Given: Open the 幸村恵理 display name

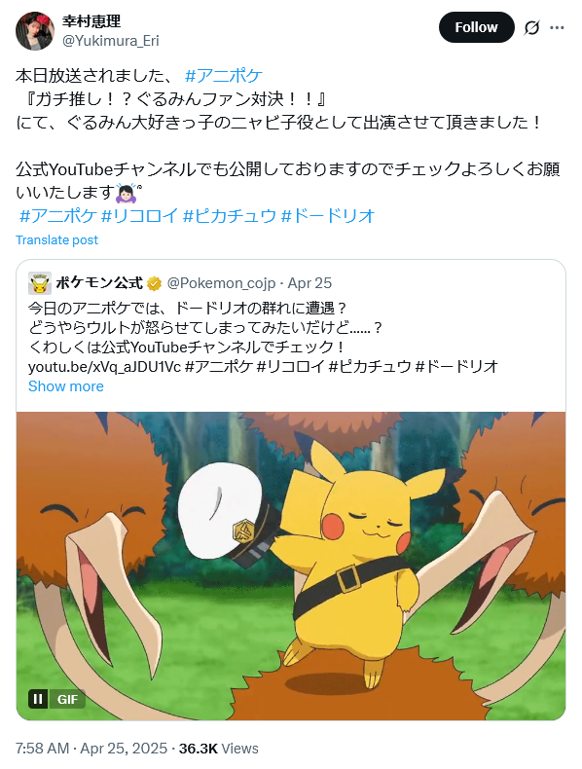Looking at the screenshot, I should click(91, 21).
